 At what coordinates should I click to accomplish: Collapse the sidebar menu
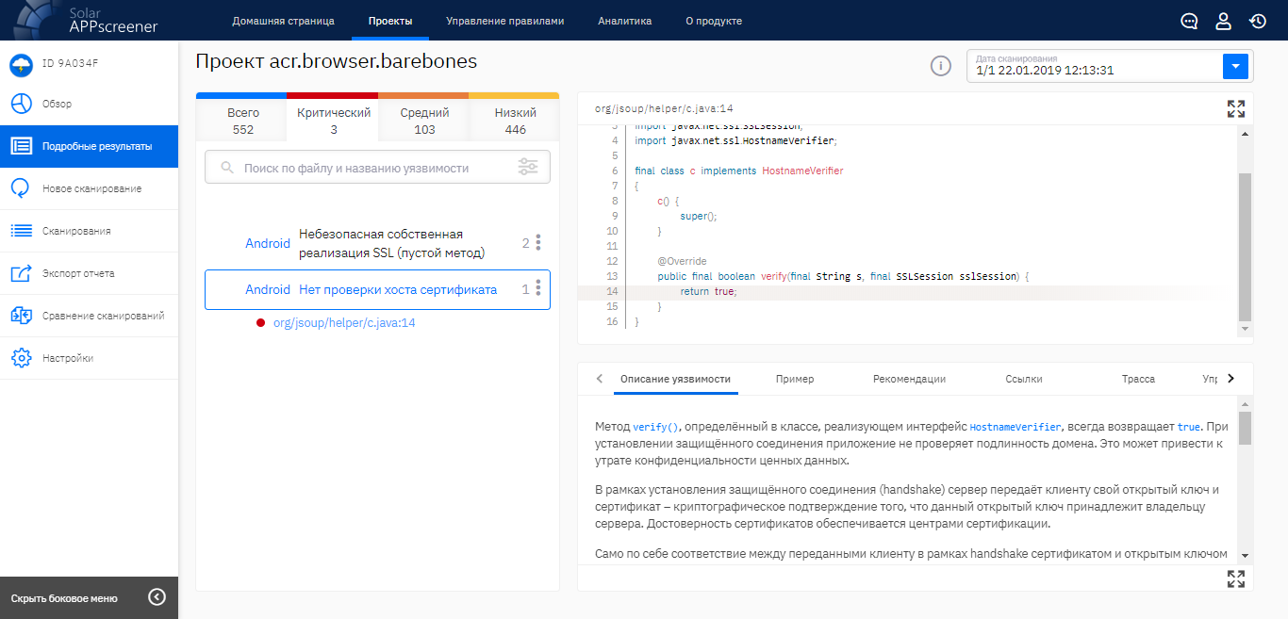(157, 597)
